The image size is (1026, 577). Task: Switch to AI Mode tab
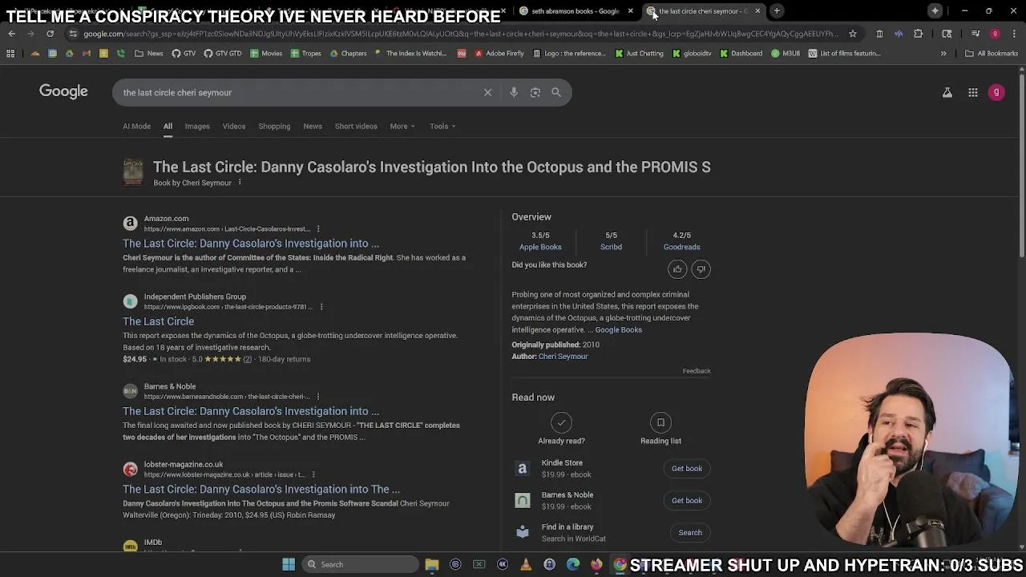tap(136, 126)
